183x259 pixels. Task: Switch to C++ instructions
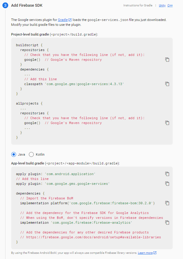(170, 5)
